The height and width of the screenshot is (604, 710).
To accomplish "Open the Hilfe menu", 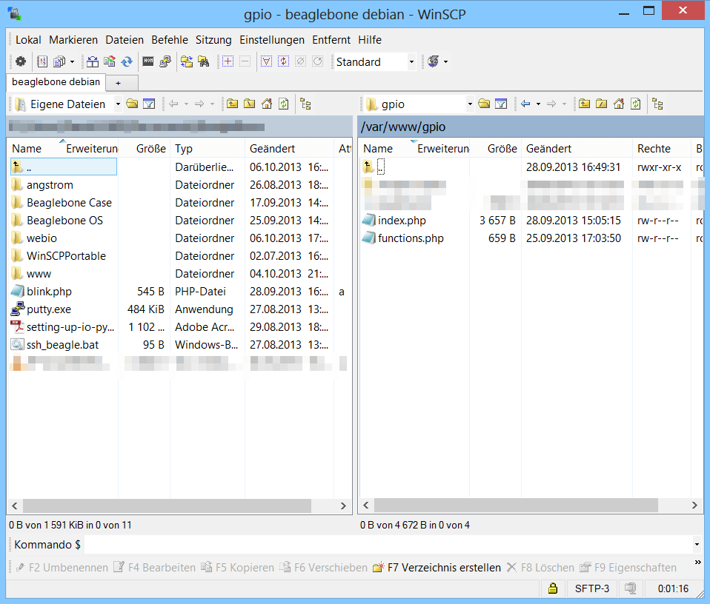I will pyautogui.click(x=370, y=40).
